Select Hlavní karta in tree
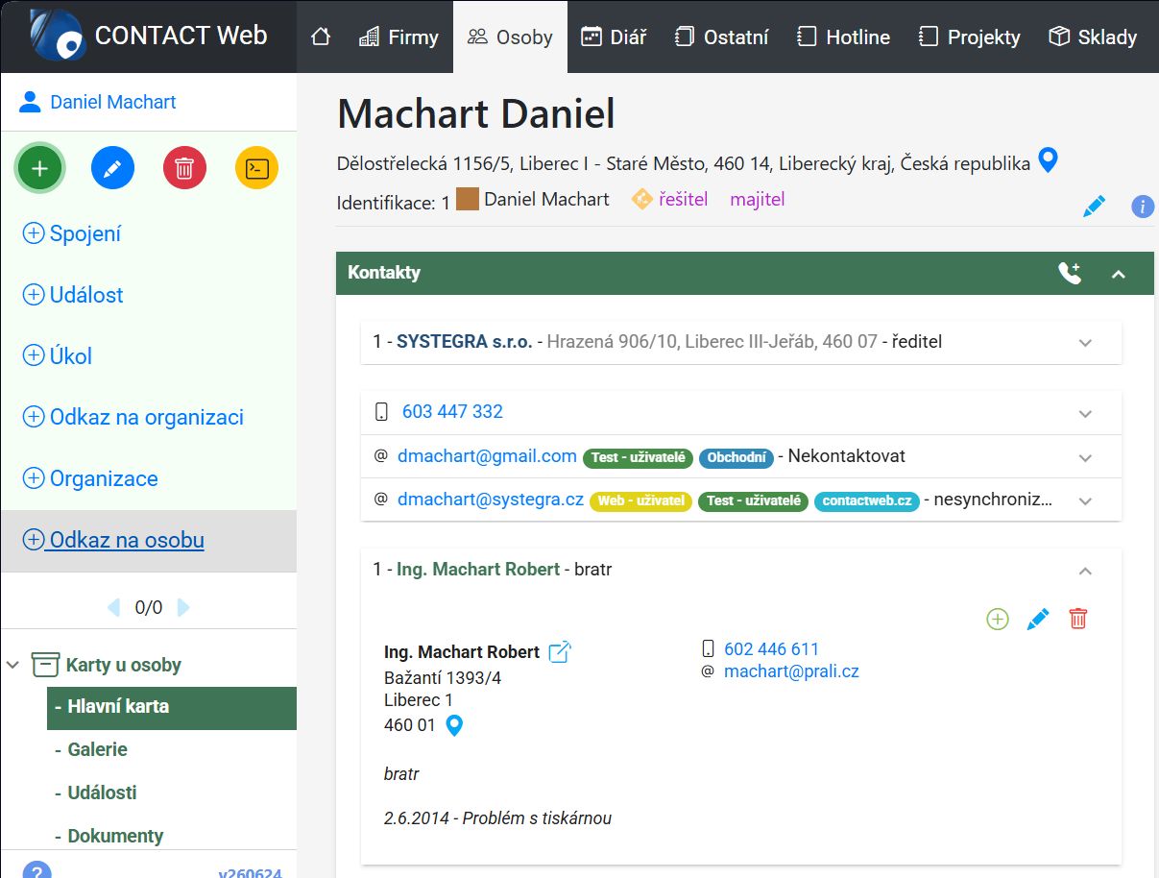1159x878 pixels. [172, 708]
